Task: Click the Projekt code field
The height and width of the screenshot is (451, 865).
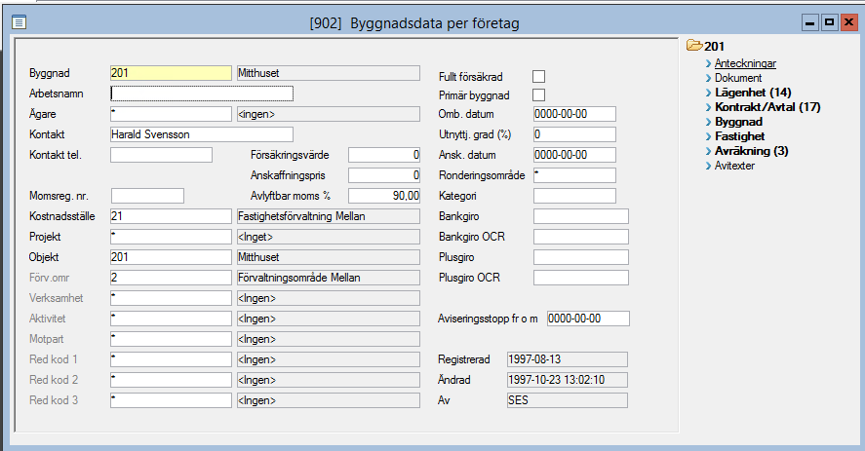Action: (x=171, y=237)
